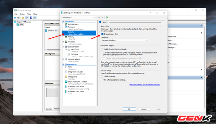
Task: Select the Security item with shield icon
Action: click(79, 33)
